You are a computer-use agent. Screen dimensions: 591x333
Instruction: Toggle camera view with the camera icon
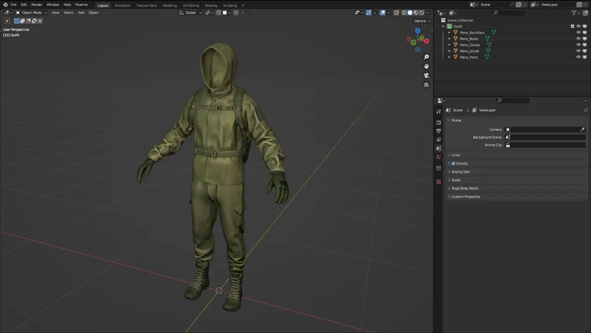(426, 75)
